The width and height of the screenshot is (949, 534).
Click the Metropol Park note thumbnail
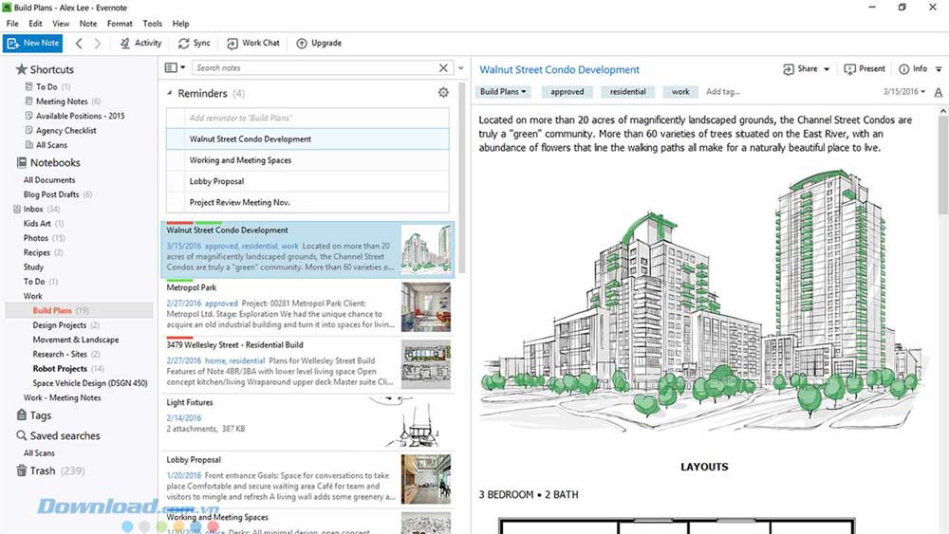(x=426, y=307)
